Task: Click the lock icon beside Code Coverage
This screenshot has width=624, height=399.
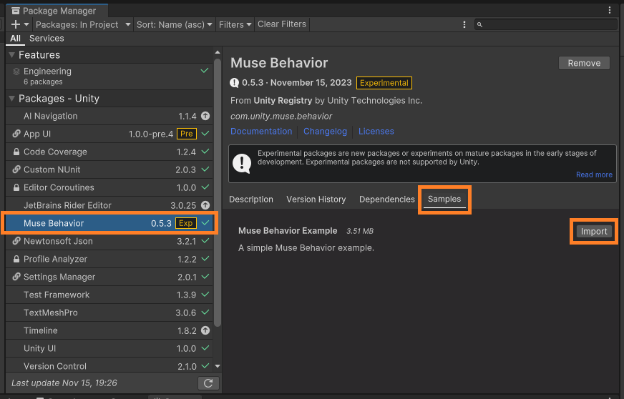Action: tap(16, 152)
